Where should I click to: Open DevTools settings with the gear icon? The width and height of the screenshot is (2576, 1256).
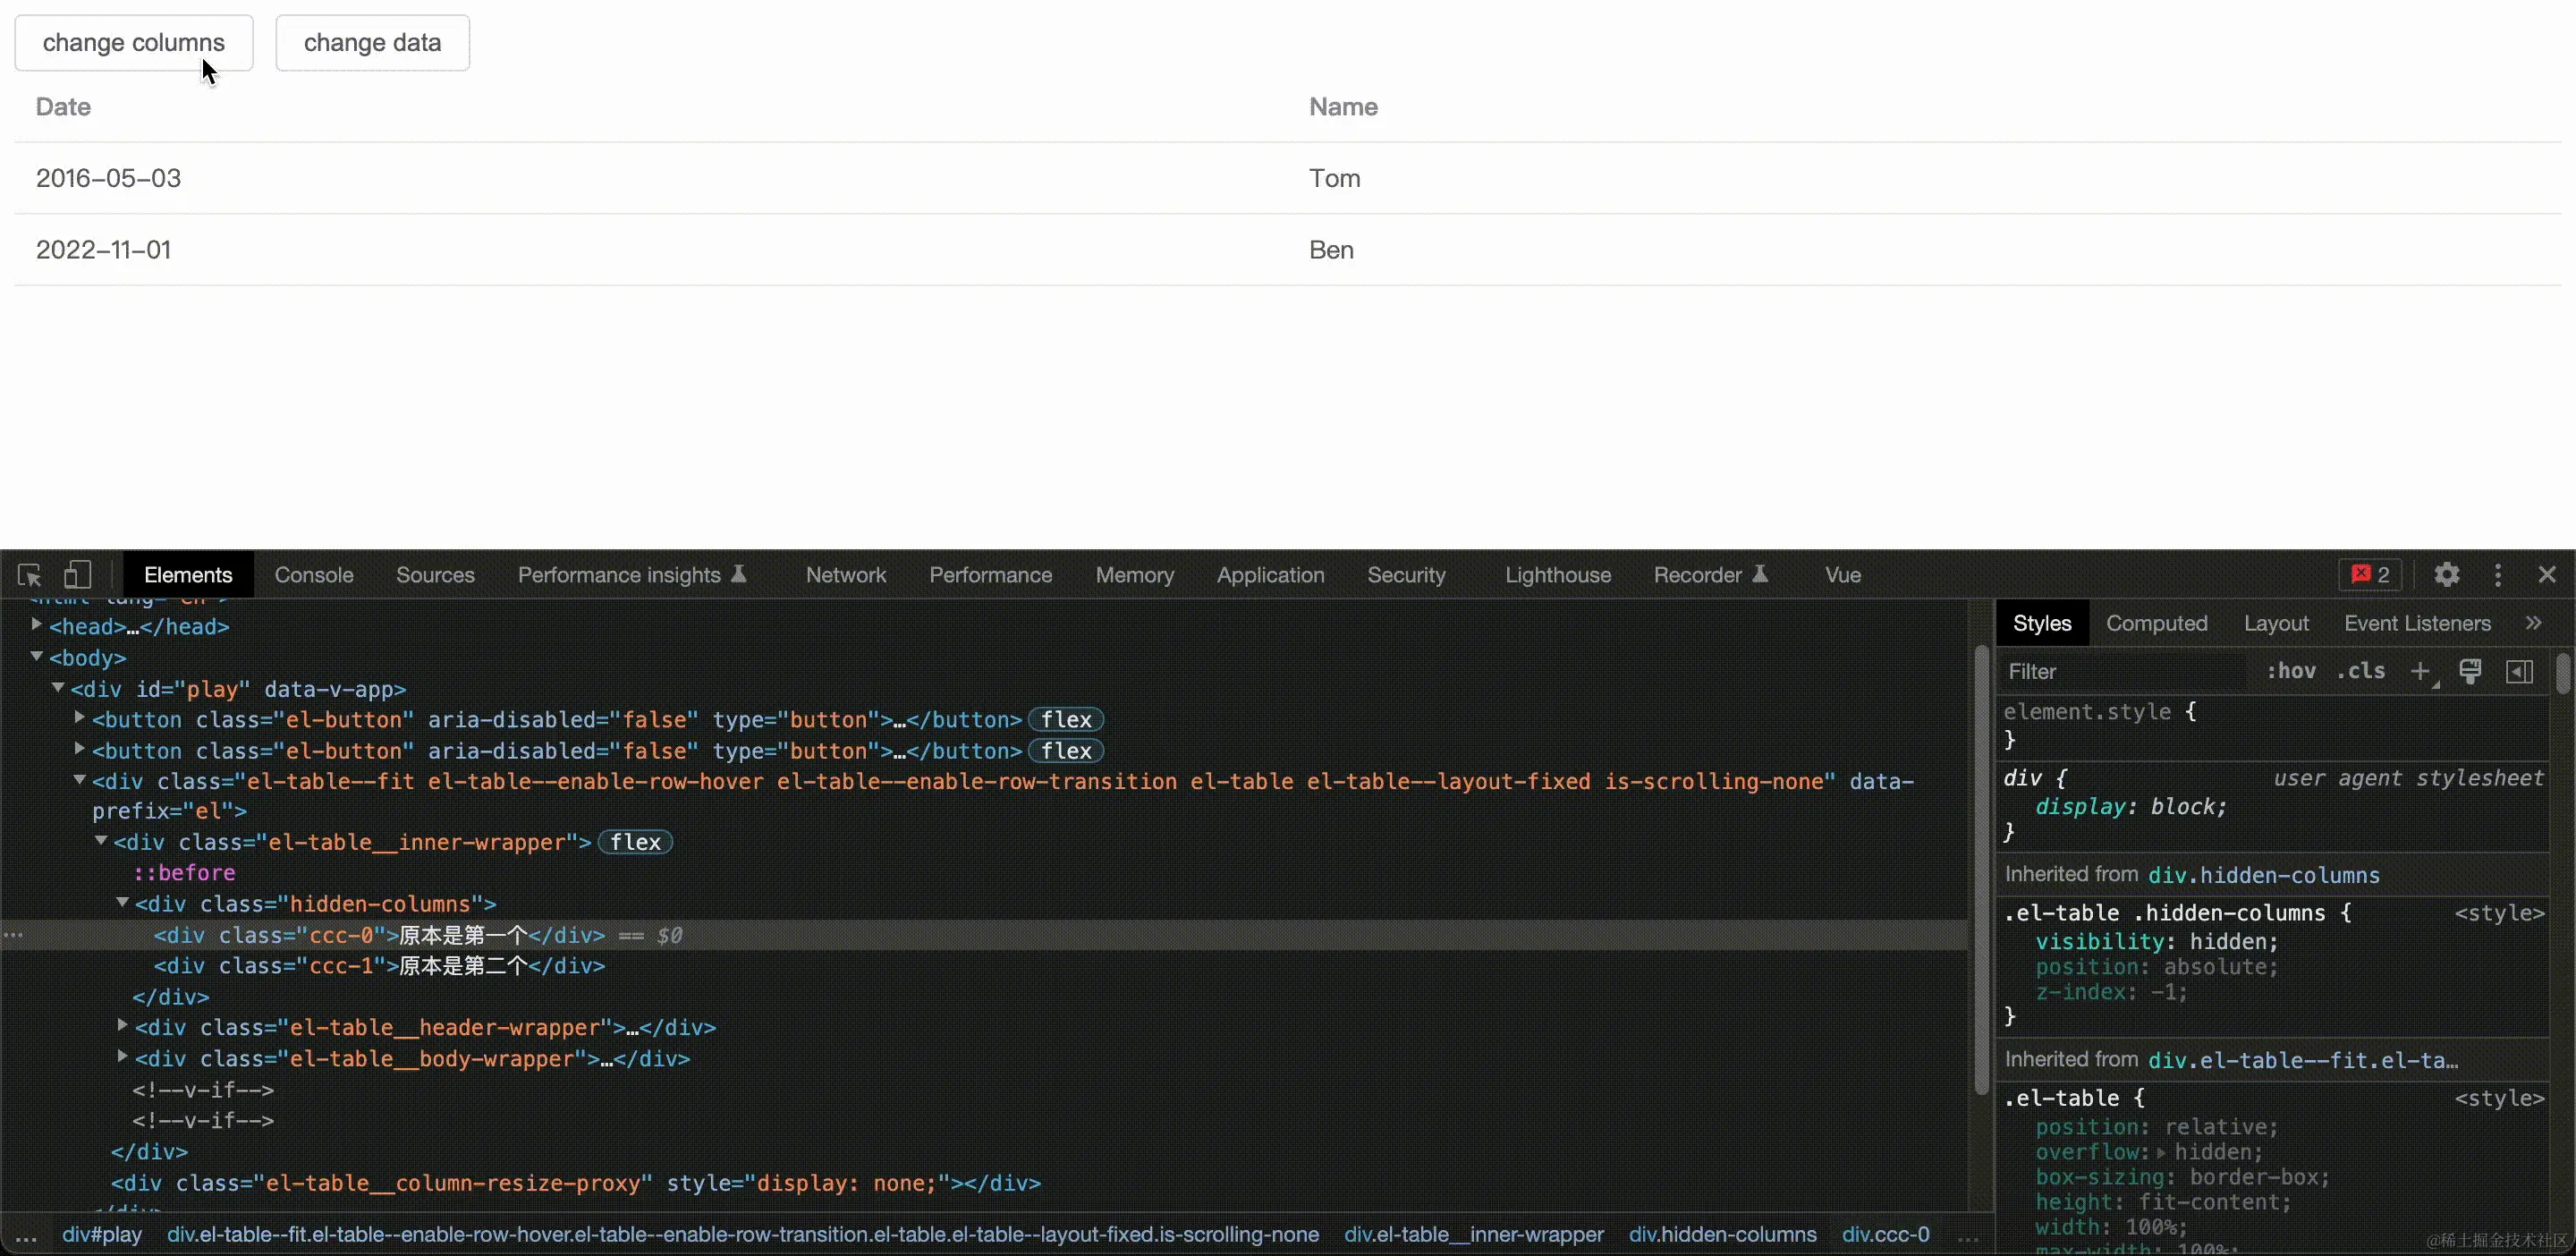(2446, 575)
